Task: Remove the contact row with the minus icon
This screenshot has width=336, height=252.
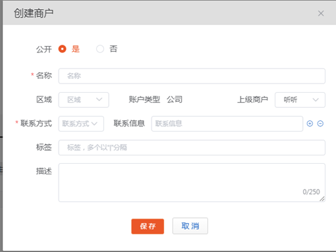Action: click(x=320, y=124)
